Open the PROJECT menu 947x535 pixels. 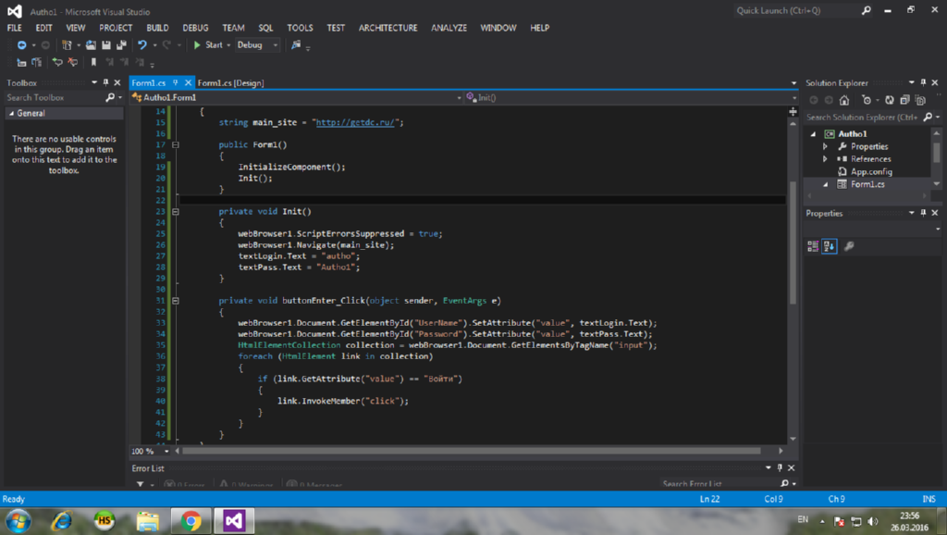(x=116, y=28)
